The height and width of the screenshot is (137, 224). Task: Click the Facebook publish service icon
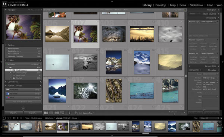8,94
